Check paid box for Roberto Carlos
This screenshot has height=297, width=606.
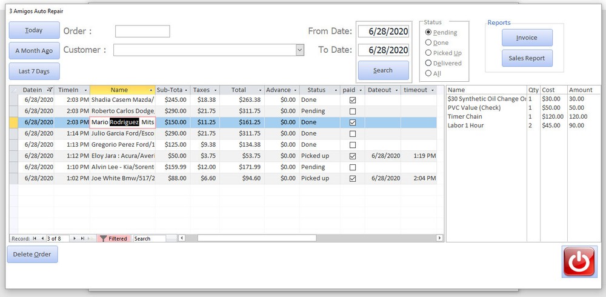tap(353, 112)
